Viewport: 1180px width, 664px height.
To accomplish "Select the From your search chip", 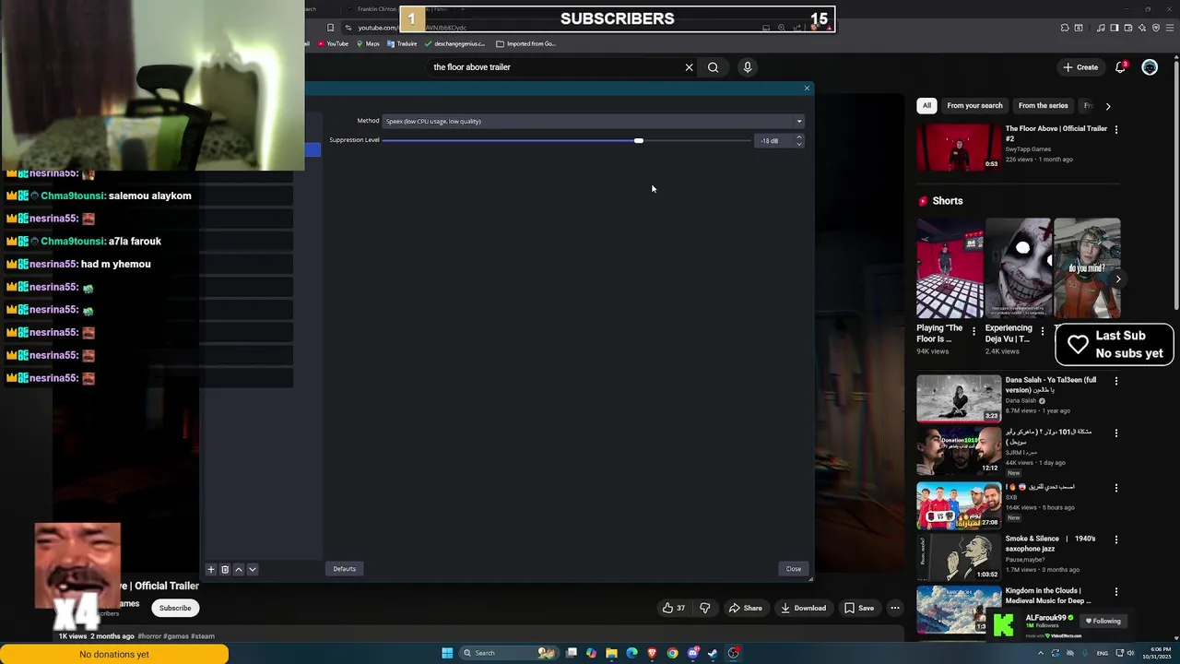I will click(974, 106).
